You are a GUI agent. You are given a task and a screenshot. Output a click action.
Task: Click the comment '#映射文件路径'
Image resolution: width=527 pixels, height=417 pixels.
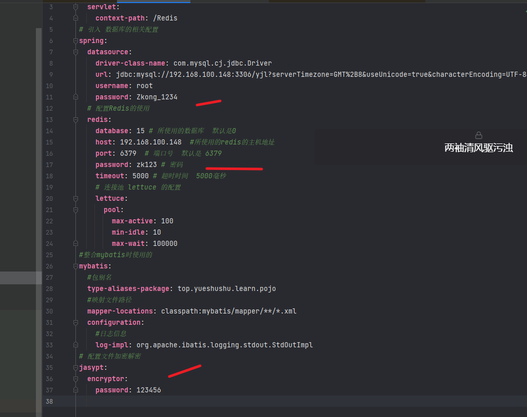pyautogui.click(x=110, y=300)
